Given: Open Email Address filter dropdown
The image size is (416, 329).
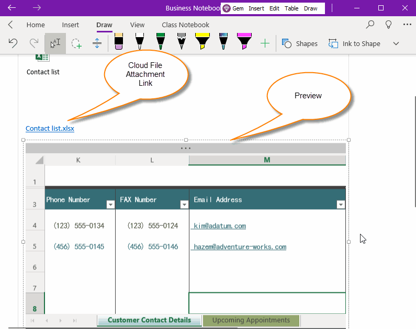Looking at the screenshot, I should coord(341,205).
